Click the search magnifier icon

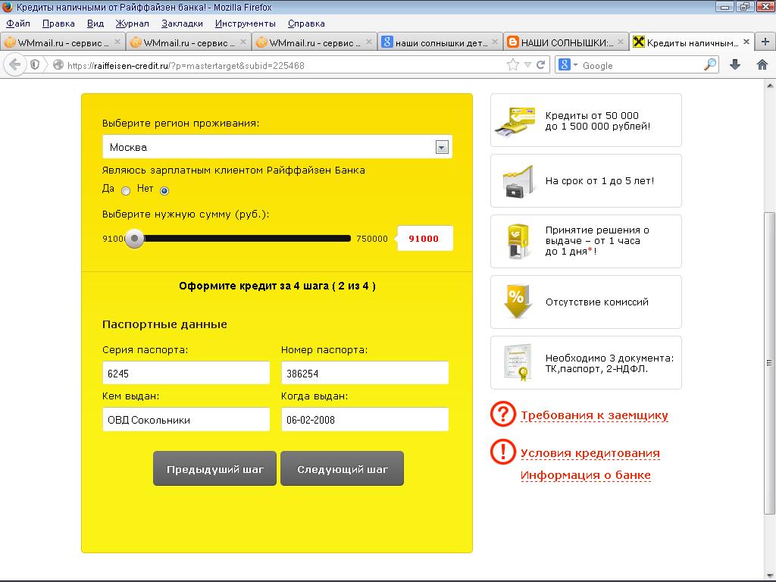point(710,65)
